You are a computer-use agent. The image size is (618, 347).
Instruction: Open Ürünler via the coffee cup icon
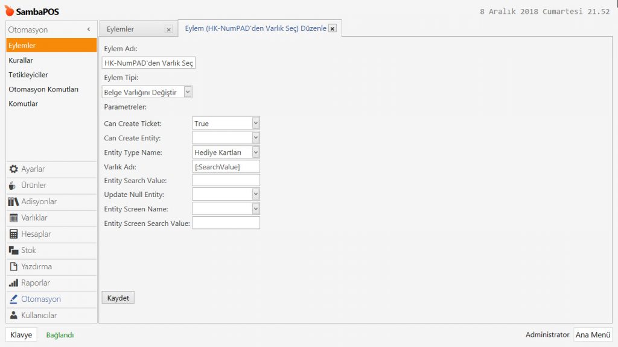click(x=13, y=186)
